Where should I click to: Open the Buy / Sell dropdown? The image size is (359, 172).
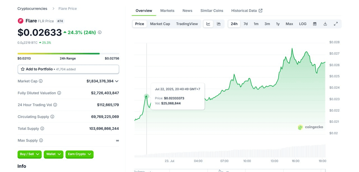tap(29, 154)
